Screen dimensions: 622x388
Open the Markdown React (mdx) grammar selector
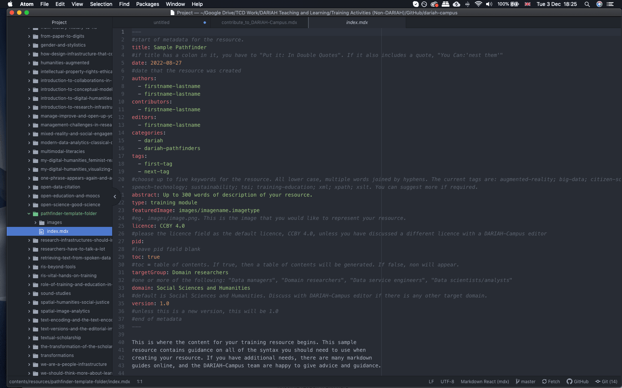click(x=485, y=381)
